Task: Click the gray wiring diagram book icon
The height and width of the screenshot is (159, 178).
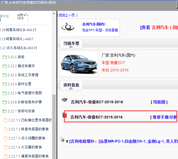Action: (x=64, y=100)
